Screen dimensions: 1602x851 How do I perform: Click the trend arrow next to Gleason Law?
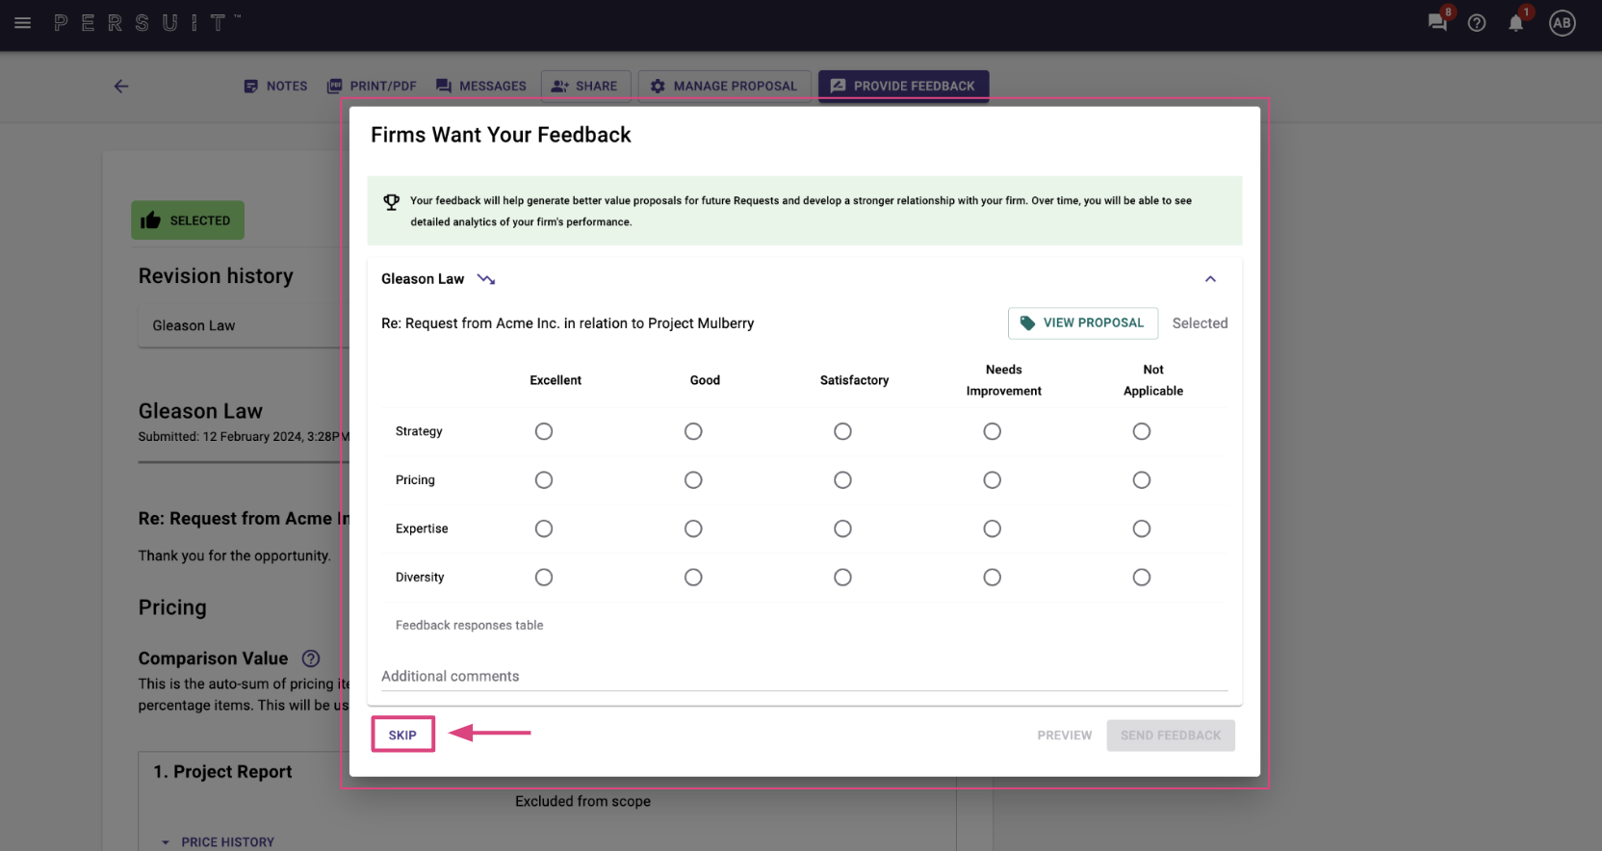(x=486, y=279)
